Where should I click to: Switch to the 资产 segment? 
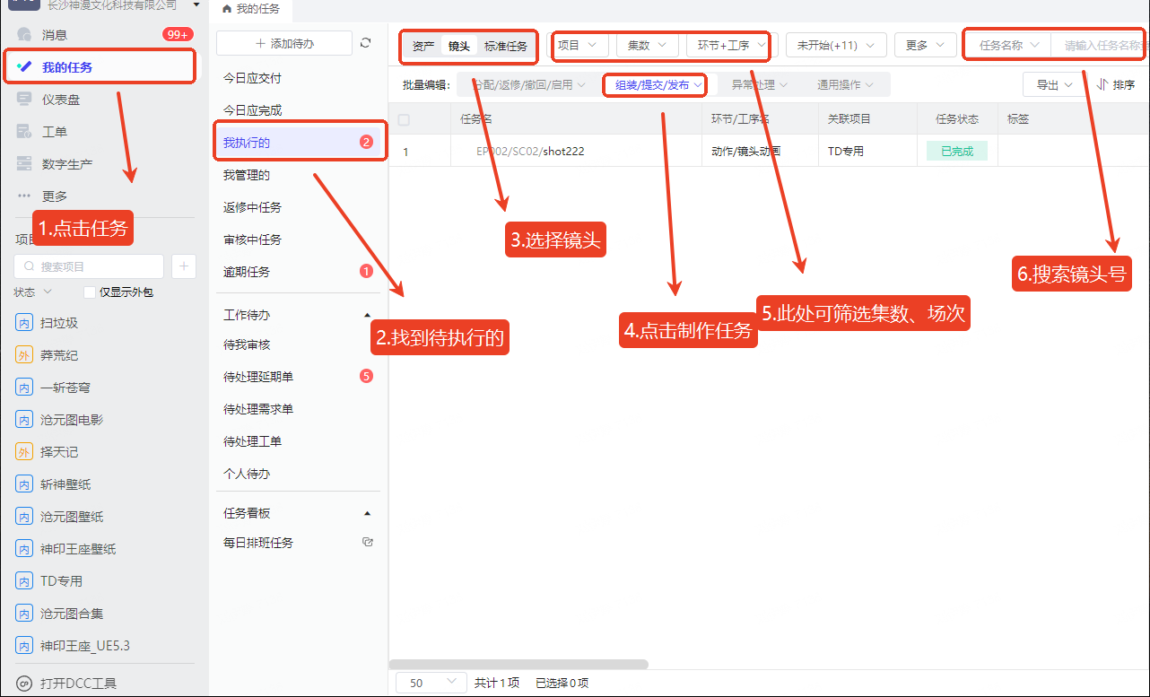click(423, 46)
